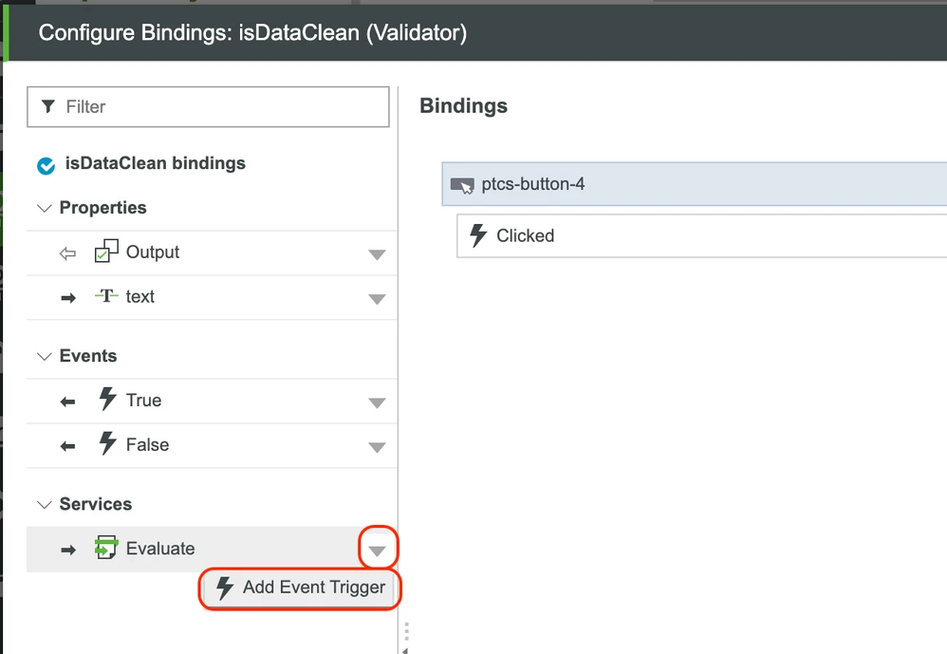Open the text property dropdown arrow
Viewport: 947px width, 654px height.
pyautogui.click(x=377, y=299)
